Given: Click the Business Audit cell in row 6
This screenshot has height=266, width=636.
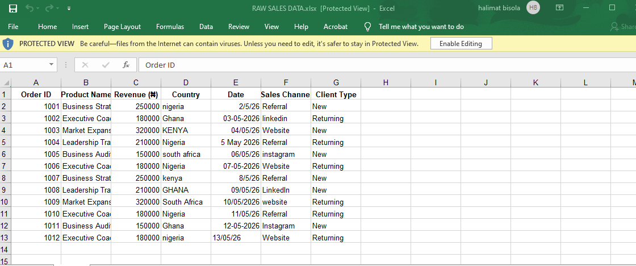Looking at the screenshot, I should coord(86,155).
